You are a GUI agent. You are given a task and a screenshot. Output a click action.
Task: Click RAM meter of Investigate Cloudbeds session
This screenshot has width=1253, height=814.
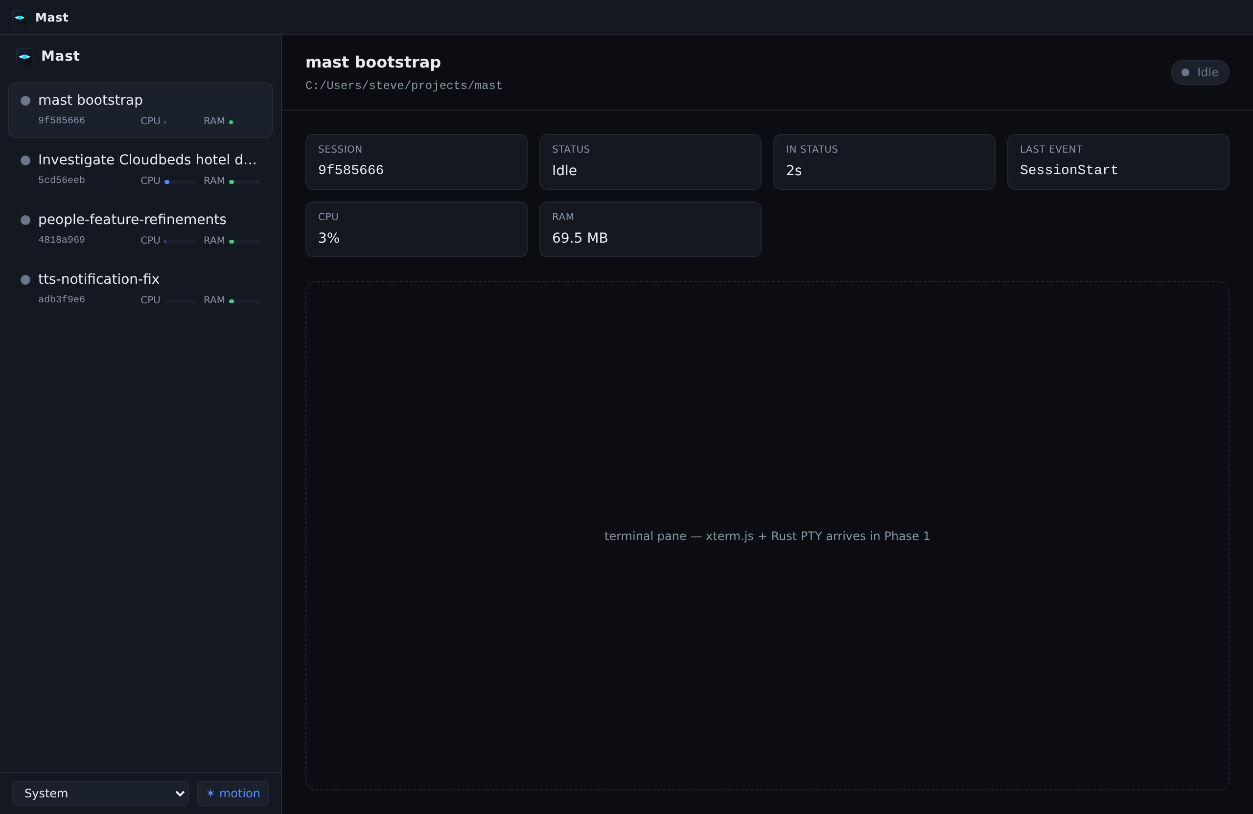coord(245,181)
